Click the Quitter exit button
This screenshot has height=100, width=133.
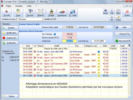127,13
